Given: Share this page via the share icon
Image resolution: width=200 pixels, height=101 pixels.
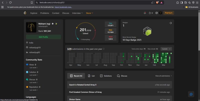Looking at the screenshot, I should tap(152, 3).
